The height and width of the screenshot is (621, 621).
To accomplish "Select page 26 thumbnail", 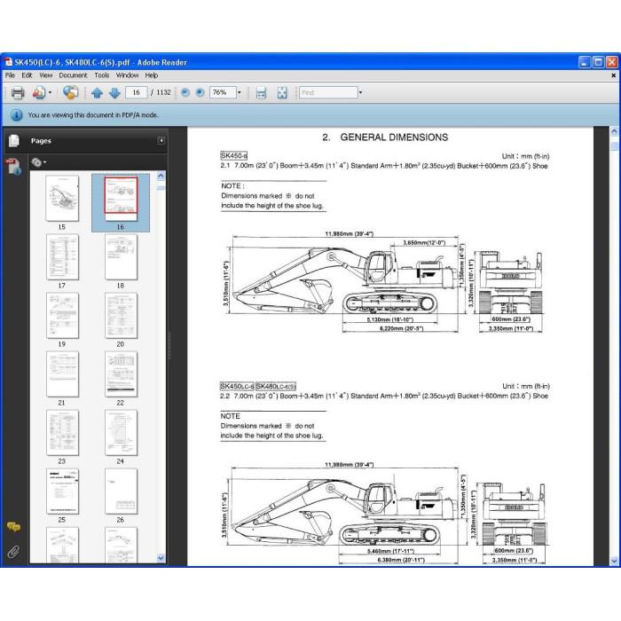I will (x=121, y=491).
